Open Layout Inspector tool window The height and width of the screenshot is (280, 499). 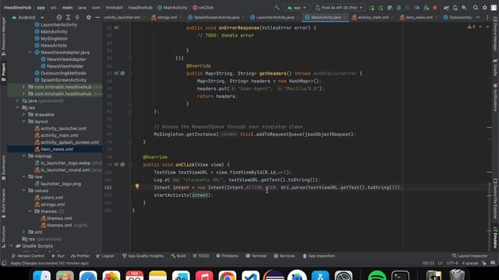click(x=469, y=256)
